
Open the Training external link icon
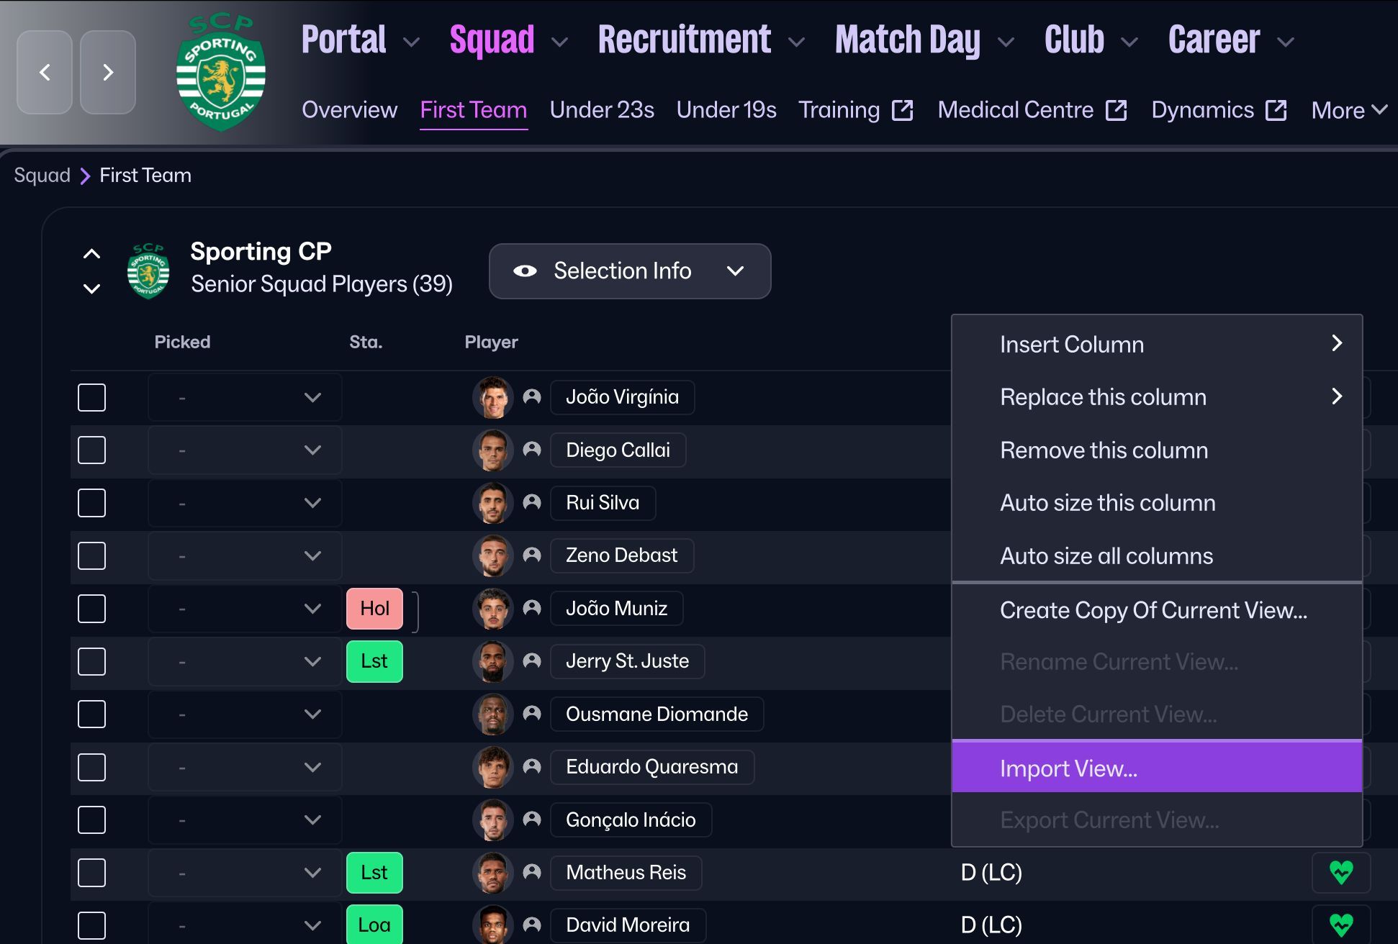click(x=902, y=110)
